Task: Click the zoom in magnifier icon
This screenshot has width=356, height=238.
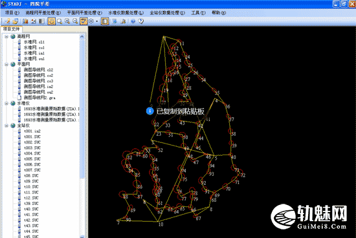Action: [x=67, y=21]
